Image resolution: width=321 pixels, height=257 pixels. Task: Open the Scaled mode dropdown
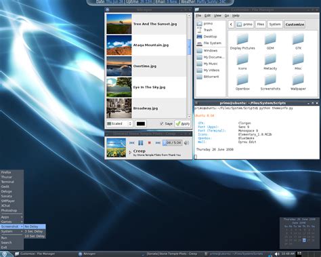119,123
